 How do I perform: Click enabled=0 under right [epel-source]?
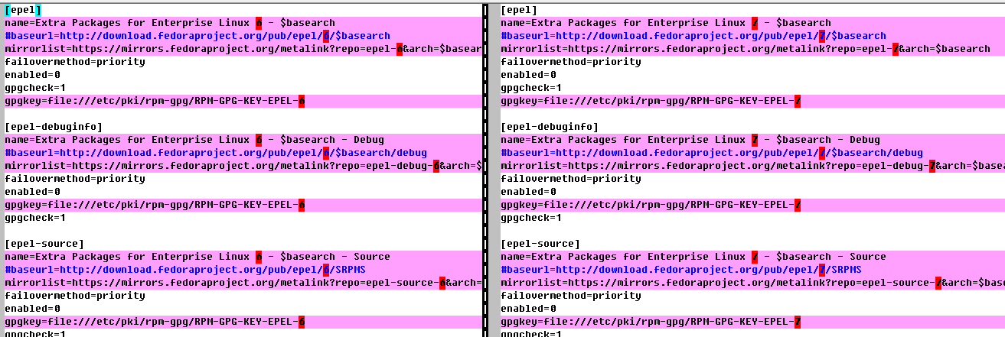(x=529, y=309)
